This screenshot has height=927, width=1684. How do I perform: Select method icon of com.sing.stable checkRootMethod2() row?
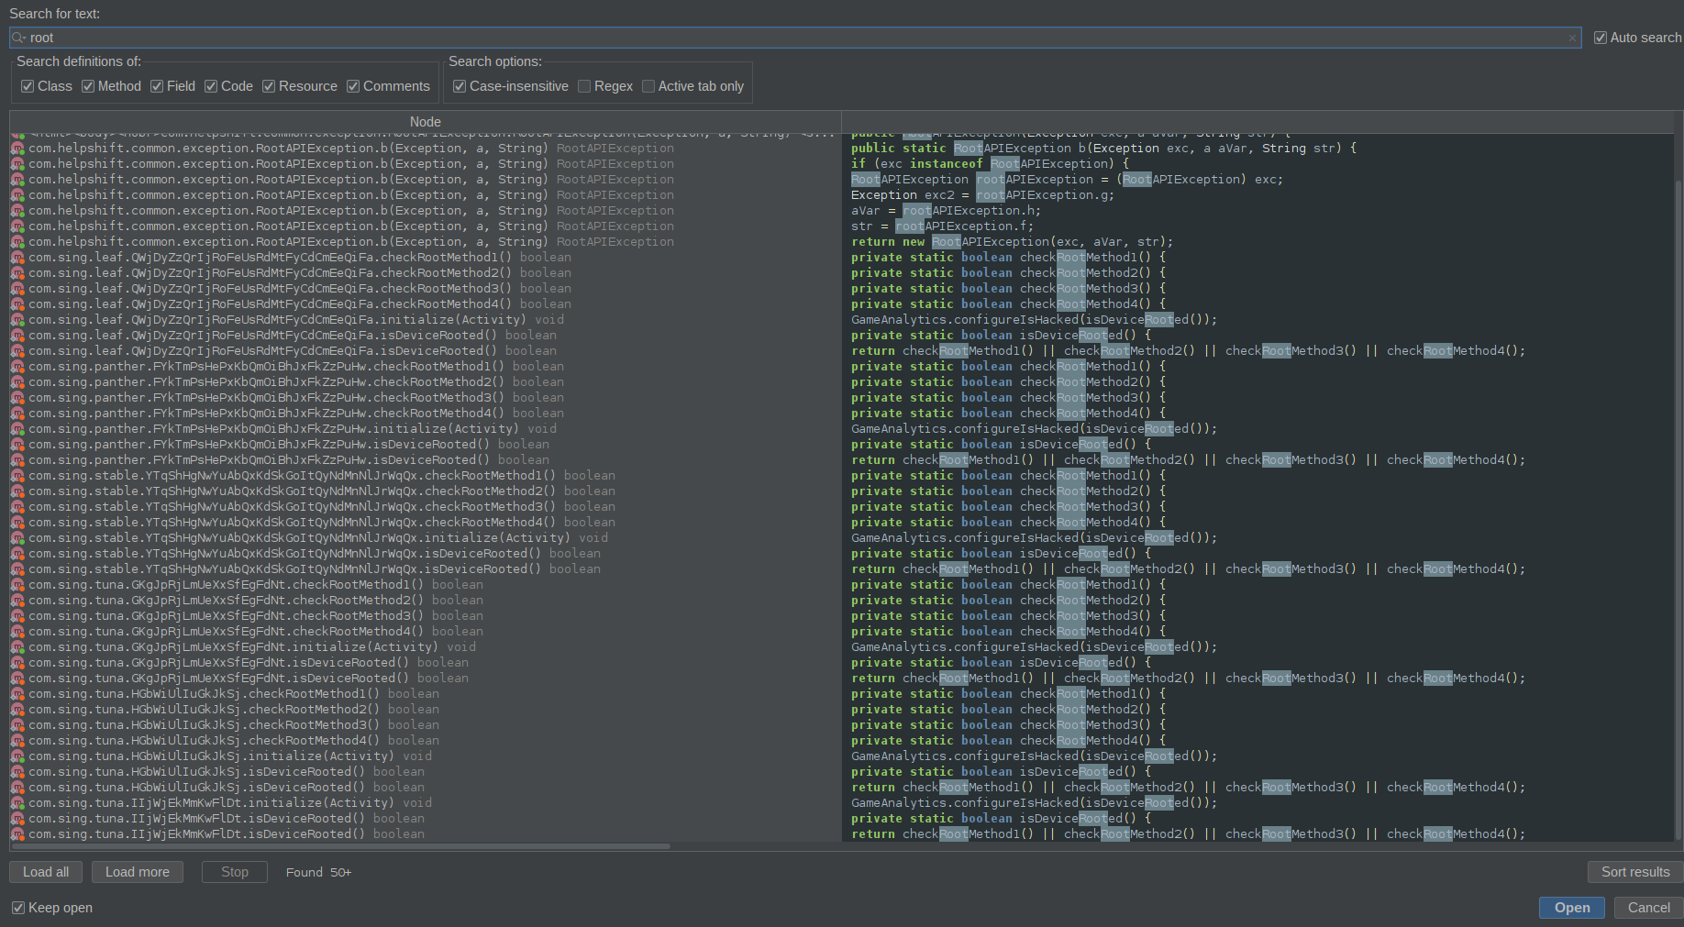[x=17, y=491]
